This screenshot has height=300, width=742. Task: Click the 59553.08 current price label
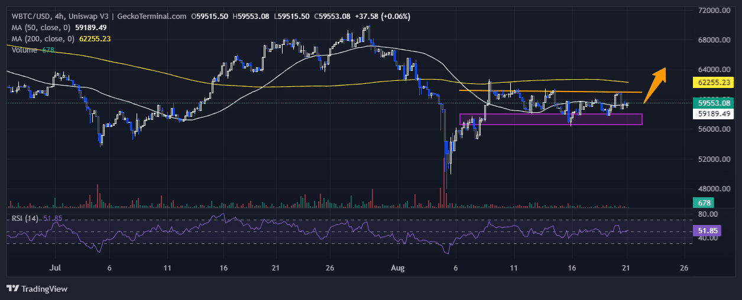(x=712, y=102)
